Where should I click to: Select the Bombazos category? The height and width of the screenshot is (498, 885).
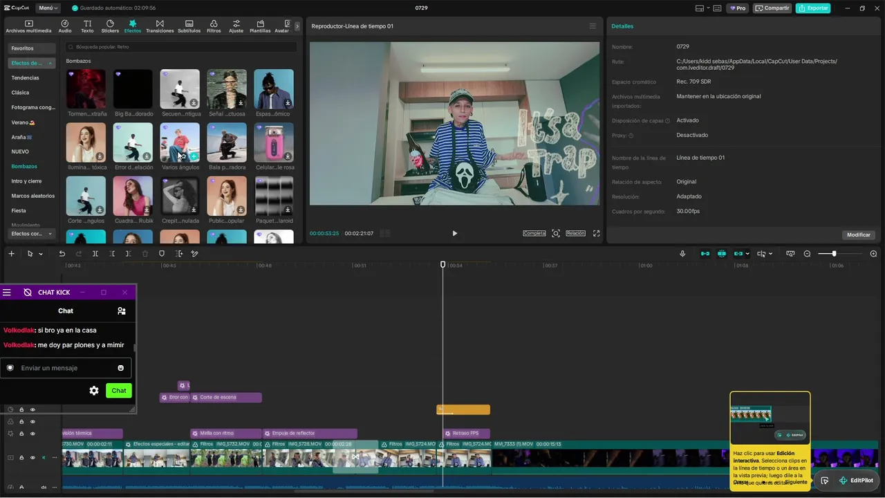point(24,167)
